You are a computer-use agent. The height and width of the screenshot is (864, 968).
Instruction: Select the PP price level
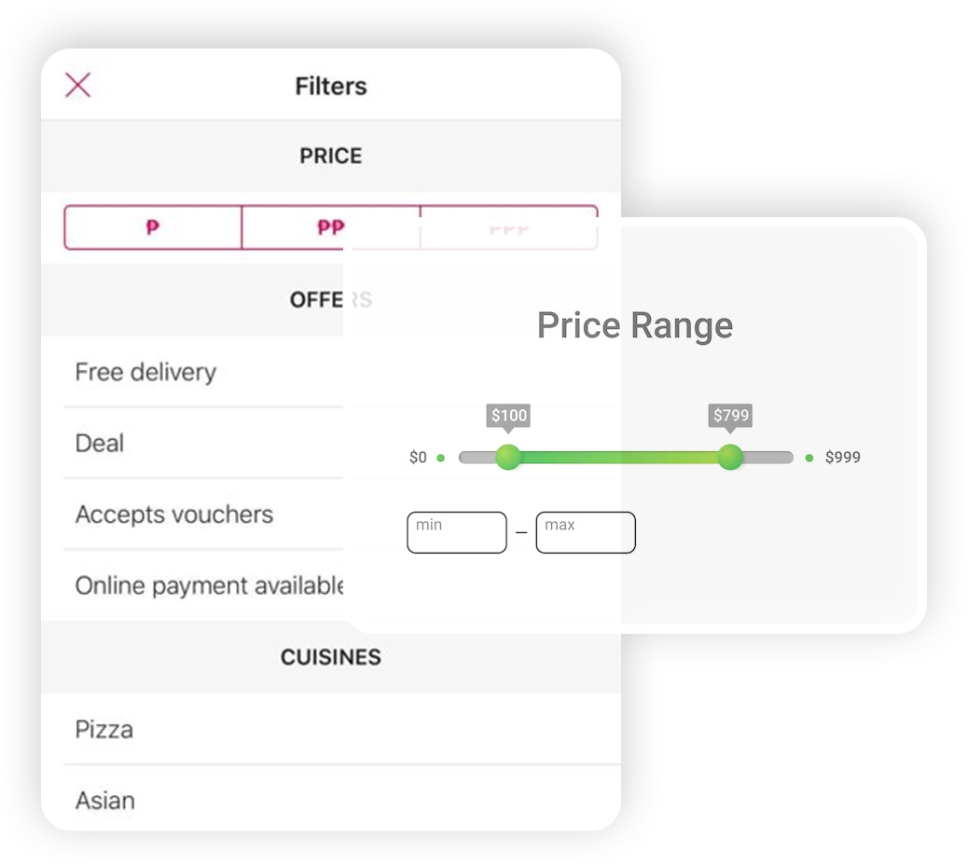point(331,227)
